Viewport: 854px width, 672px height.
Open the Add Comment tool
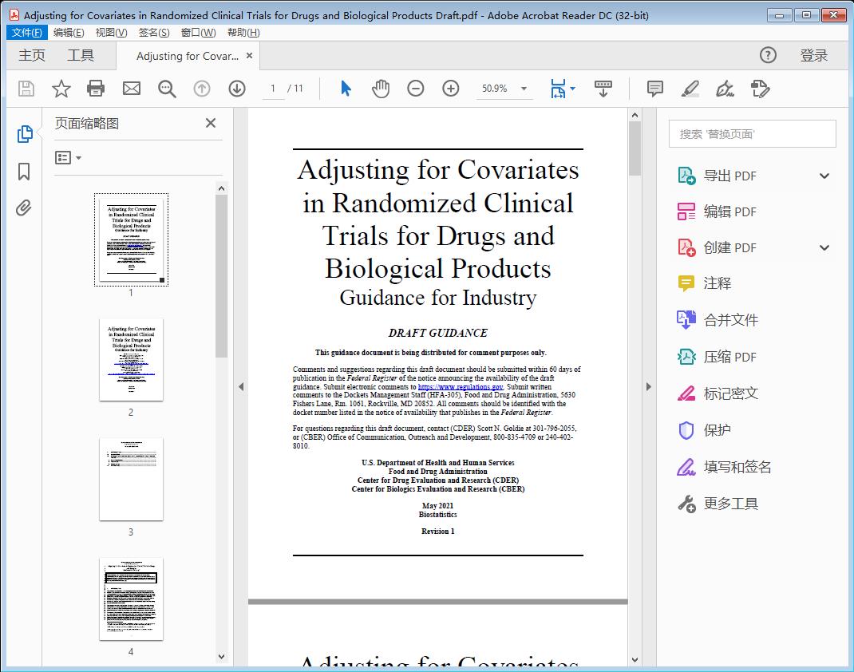click(x=654, y=89)
